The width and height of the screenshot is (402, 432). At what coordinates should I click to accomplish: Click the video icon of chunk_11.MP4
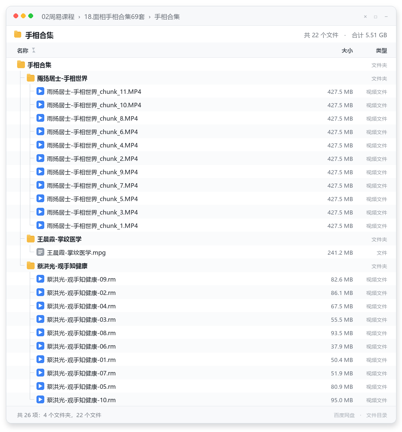coord(40,91)
